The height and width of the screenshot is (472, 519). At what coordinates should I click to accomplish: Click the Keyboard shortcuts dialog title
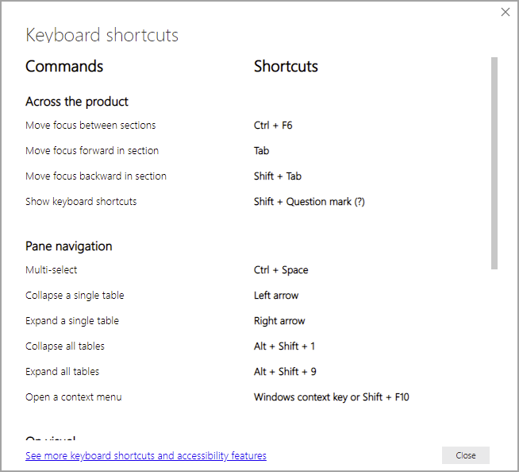coord(102,36)
